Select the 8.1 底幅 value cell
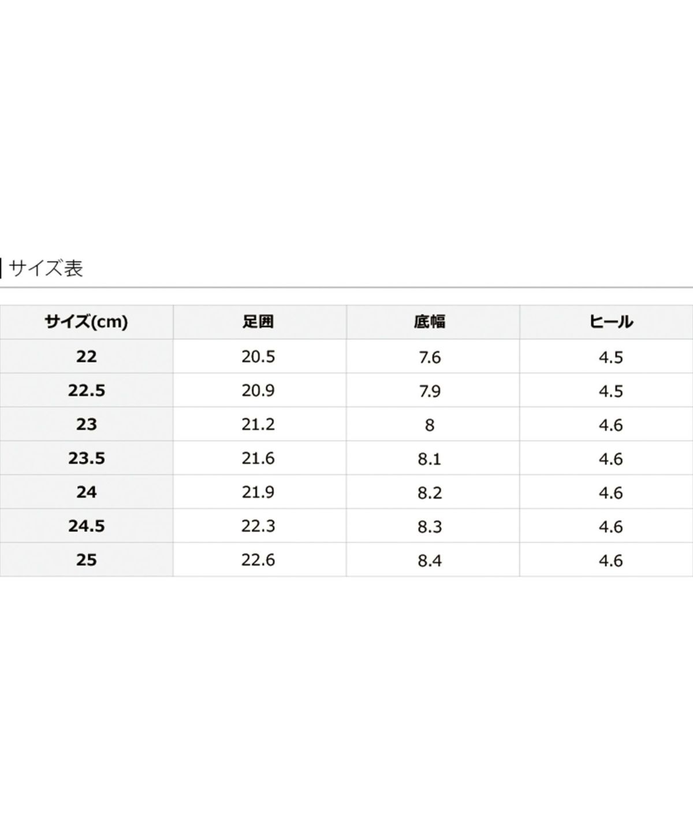This screenshot has height=832, width=693. coord(430,459)
